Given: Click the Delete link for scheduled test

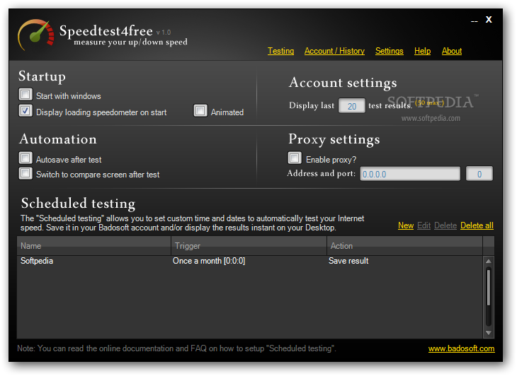Looking at the screenshot, I should tap(445, 225).
